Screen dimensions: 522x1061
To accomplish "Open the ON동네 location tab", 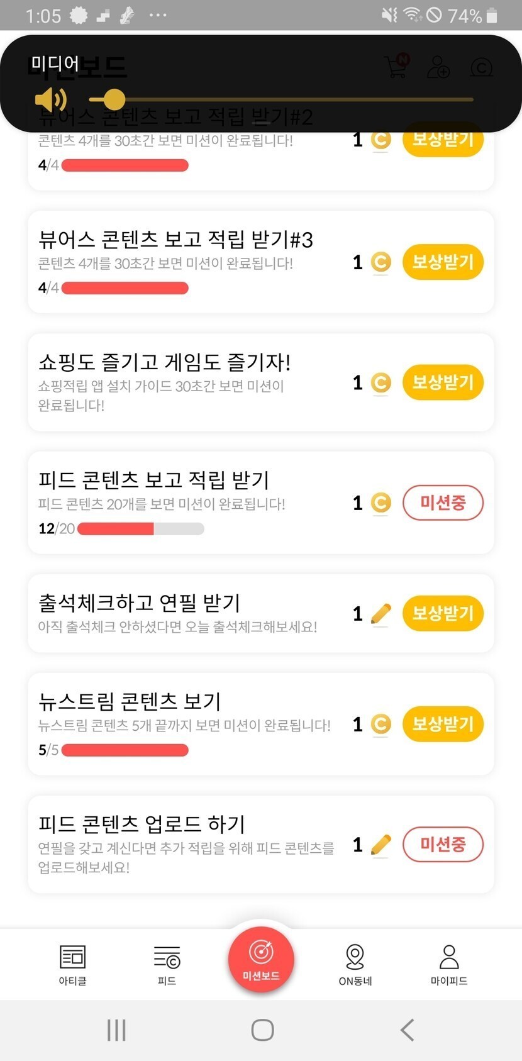I will point(355,964).
